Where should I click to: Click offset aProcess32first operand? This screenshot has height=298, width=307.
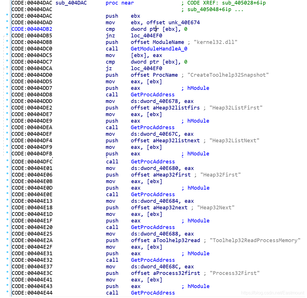(x=165, y=273)
